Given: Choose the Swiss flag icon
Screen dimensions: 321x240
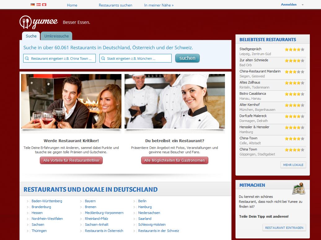Looking at the screenshot, I should [x=44, y=5].
